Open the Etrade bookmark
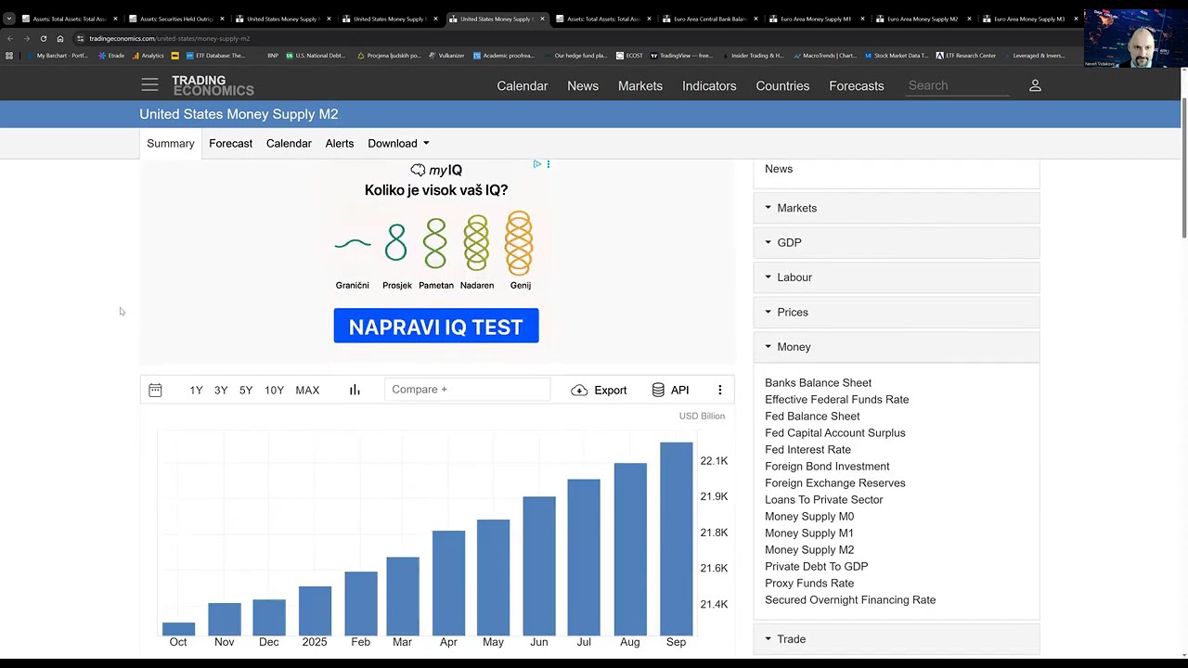1188x668 pixels. coord(111,56)
